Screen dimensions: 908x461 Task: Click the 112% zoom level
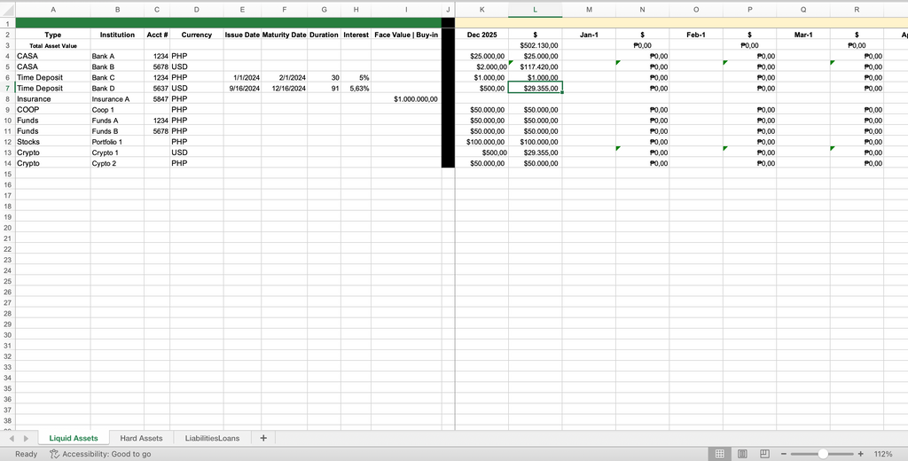pos(883,454)
